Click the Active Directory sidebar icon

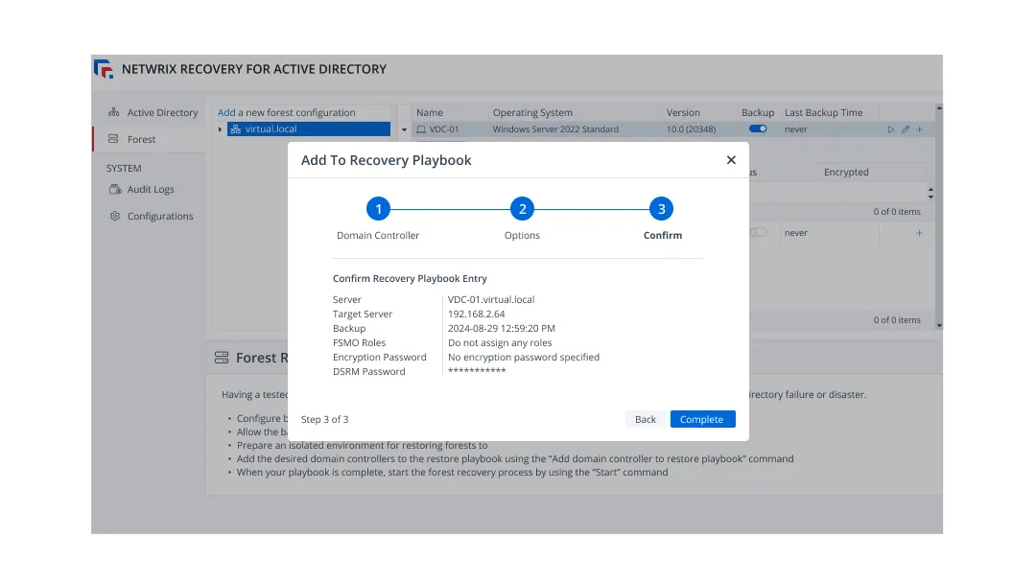tap(113, 112)
